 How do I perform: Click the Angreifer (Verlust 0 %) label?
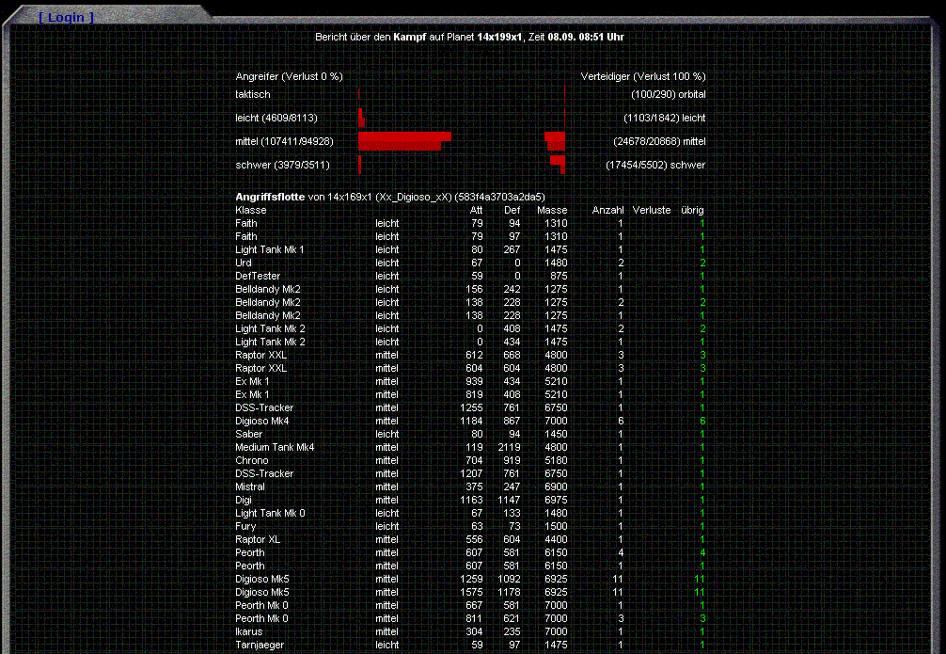tap(289, 76)
